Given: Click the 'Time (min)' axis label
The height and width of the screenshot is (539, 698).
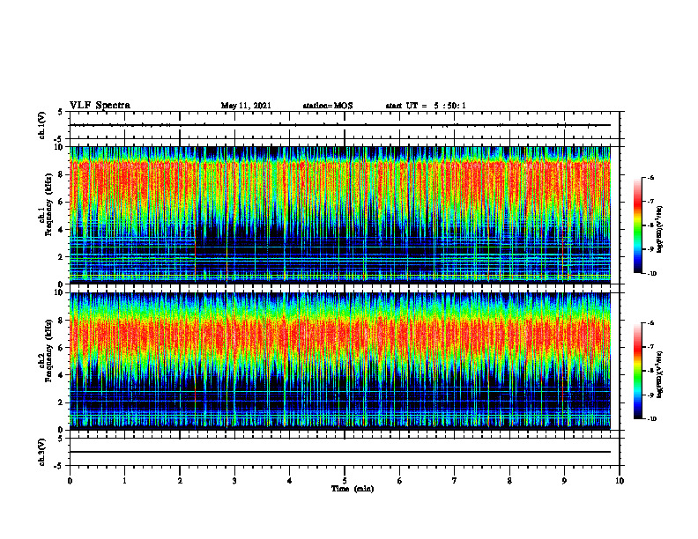Looking at the screenshot, I should pyautogui.click(x=353, y=489).
